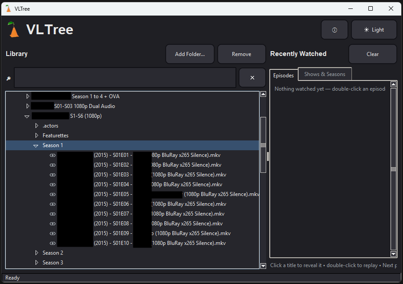The height and width of the screenshot is (284, 403).
Task: Click the Recently Watched scrollbar thumb
Action: tap(393, 169)
